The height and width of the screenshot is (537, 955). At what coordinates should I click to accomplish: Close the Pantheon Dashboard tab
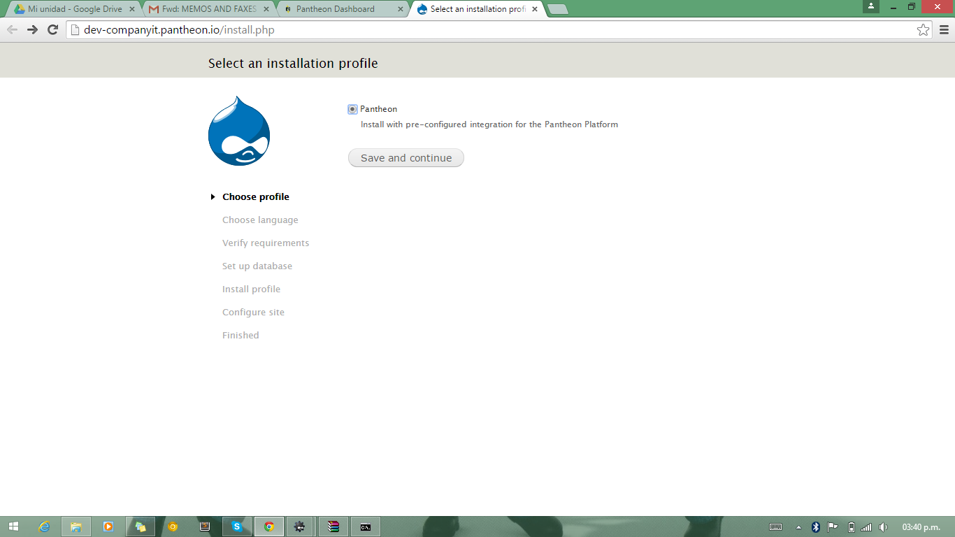(401, 9)
